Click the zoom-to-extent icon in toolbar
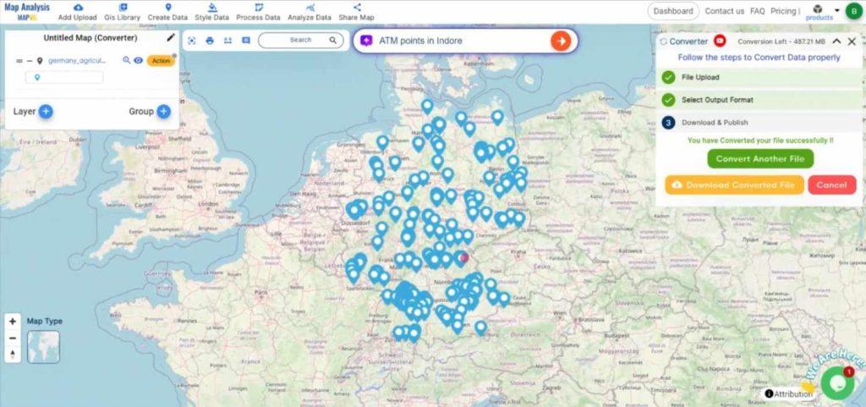This screenshot has height=407, width=866. click(x=192, y=40)
